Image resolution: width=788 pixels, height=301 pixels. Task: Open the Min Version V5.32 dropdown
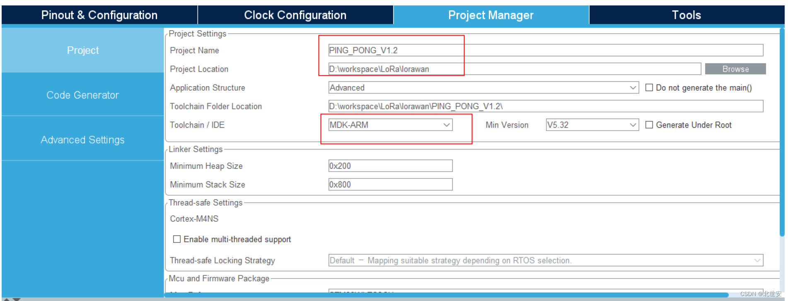point(592,125)
